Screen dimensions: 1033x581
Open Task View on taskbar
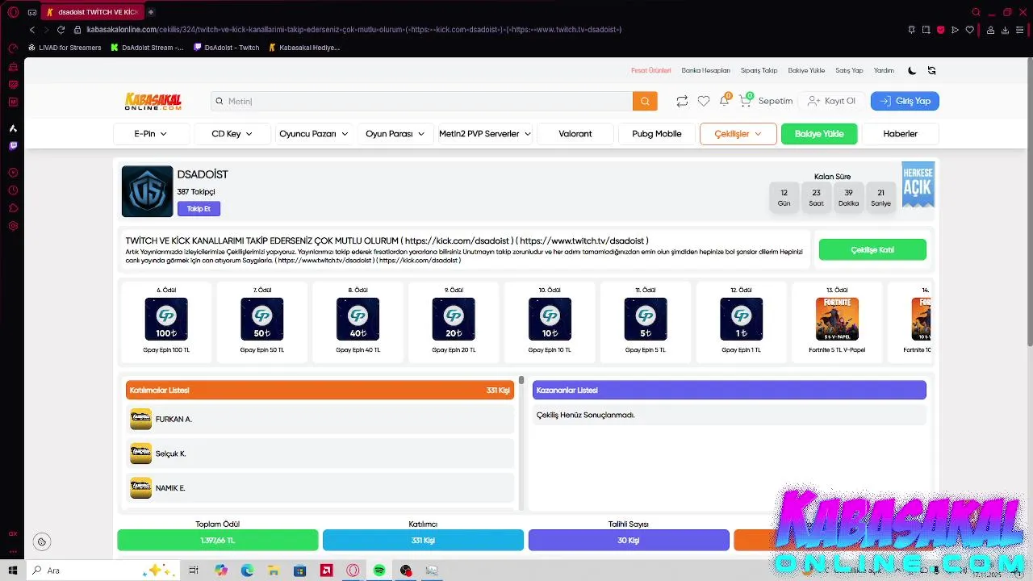[x=194, y=571]
